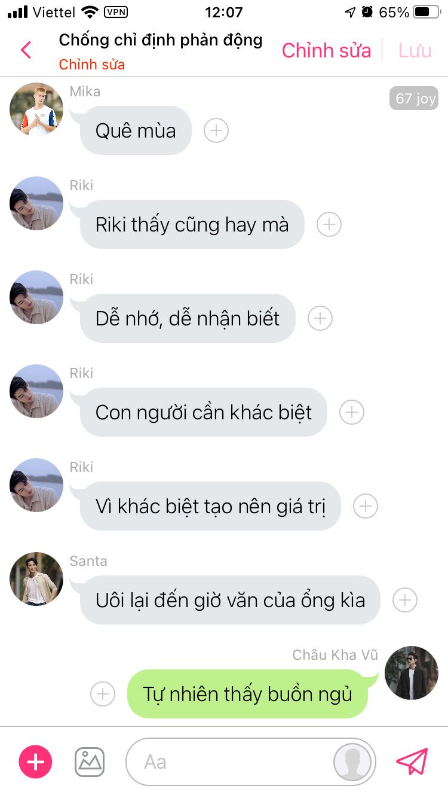
Task: Tap plus circle beside "Riki thấy cũng hay mà"
Action: point(329,224)
